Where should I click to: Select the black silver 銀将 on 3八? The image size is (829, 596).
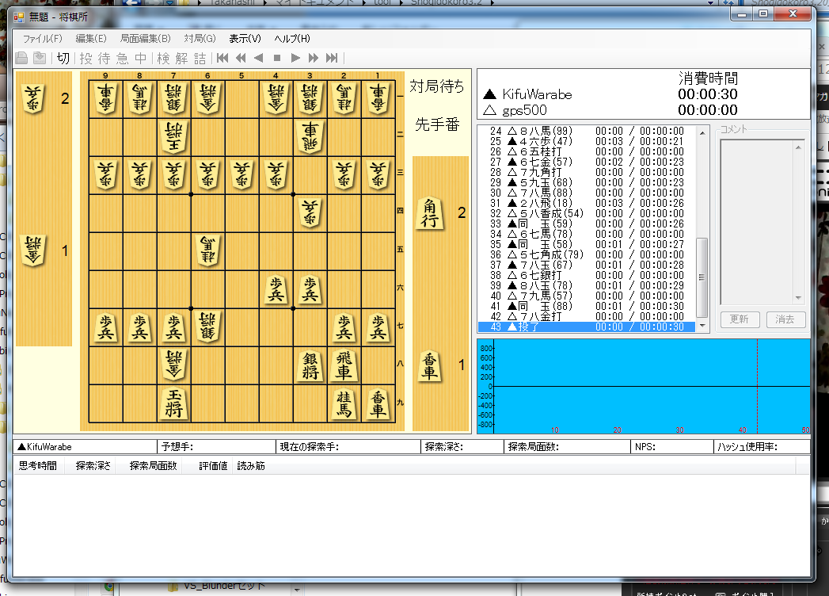pos(310,365)
